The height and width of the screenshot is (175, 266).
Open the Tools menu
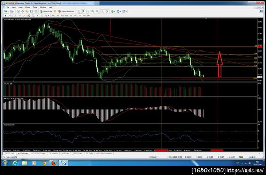(35, 7)
